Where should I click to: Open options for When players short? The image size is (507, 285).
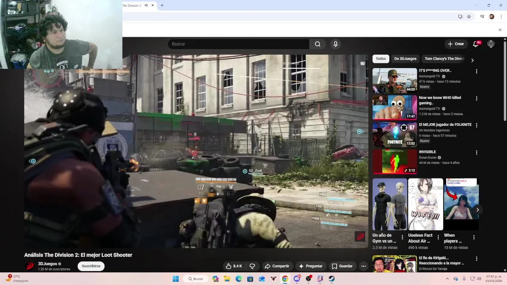[x=474, y=237]
